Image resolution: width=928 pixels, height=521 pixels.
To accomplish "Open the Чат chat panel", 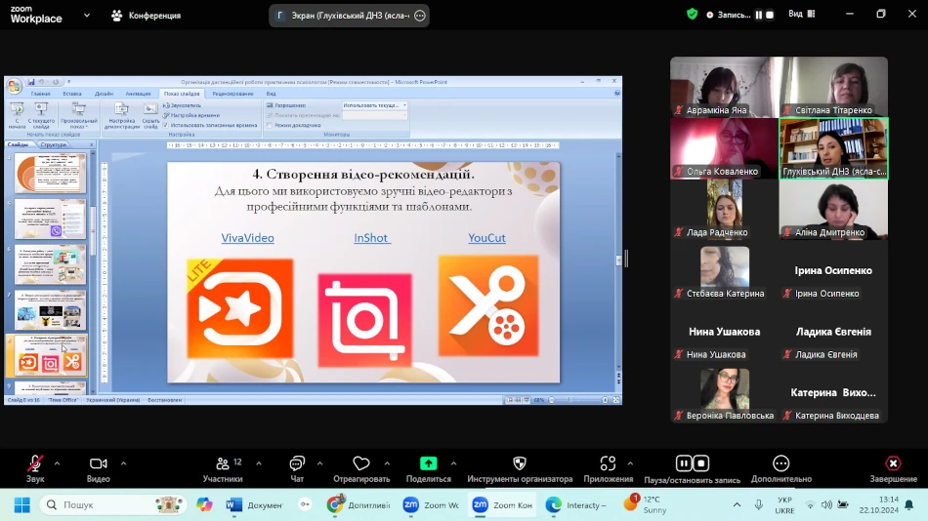I will coord(297,463).
